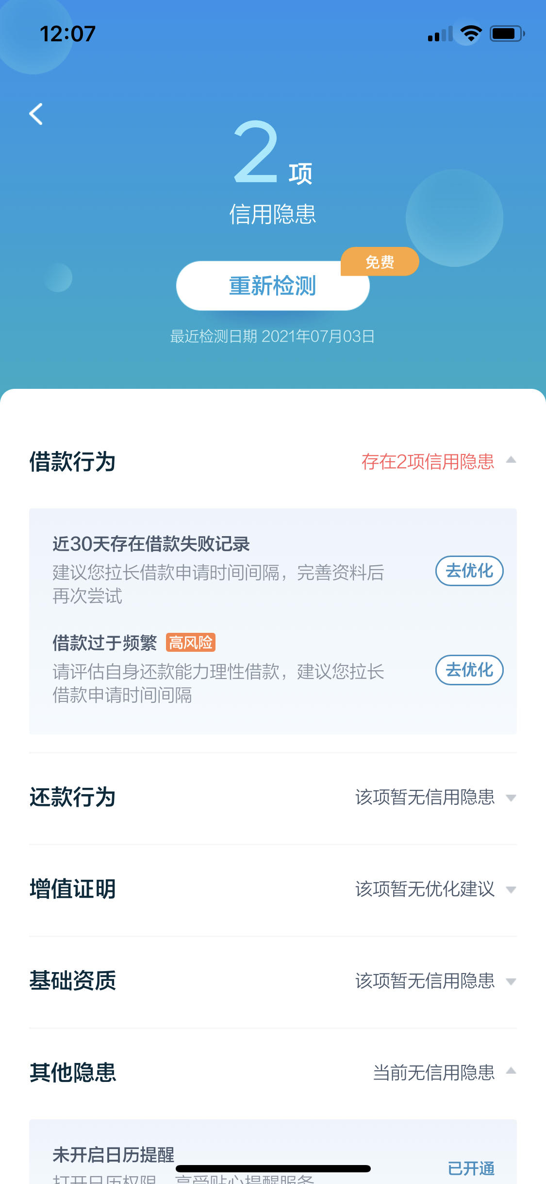Collapse the 其他隐患 section arrow
The width and height of the screenshot is (546, 1184).
(511, 1071)
